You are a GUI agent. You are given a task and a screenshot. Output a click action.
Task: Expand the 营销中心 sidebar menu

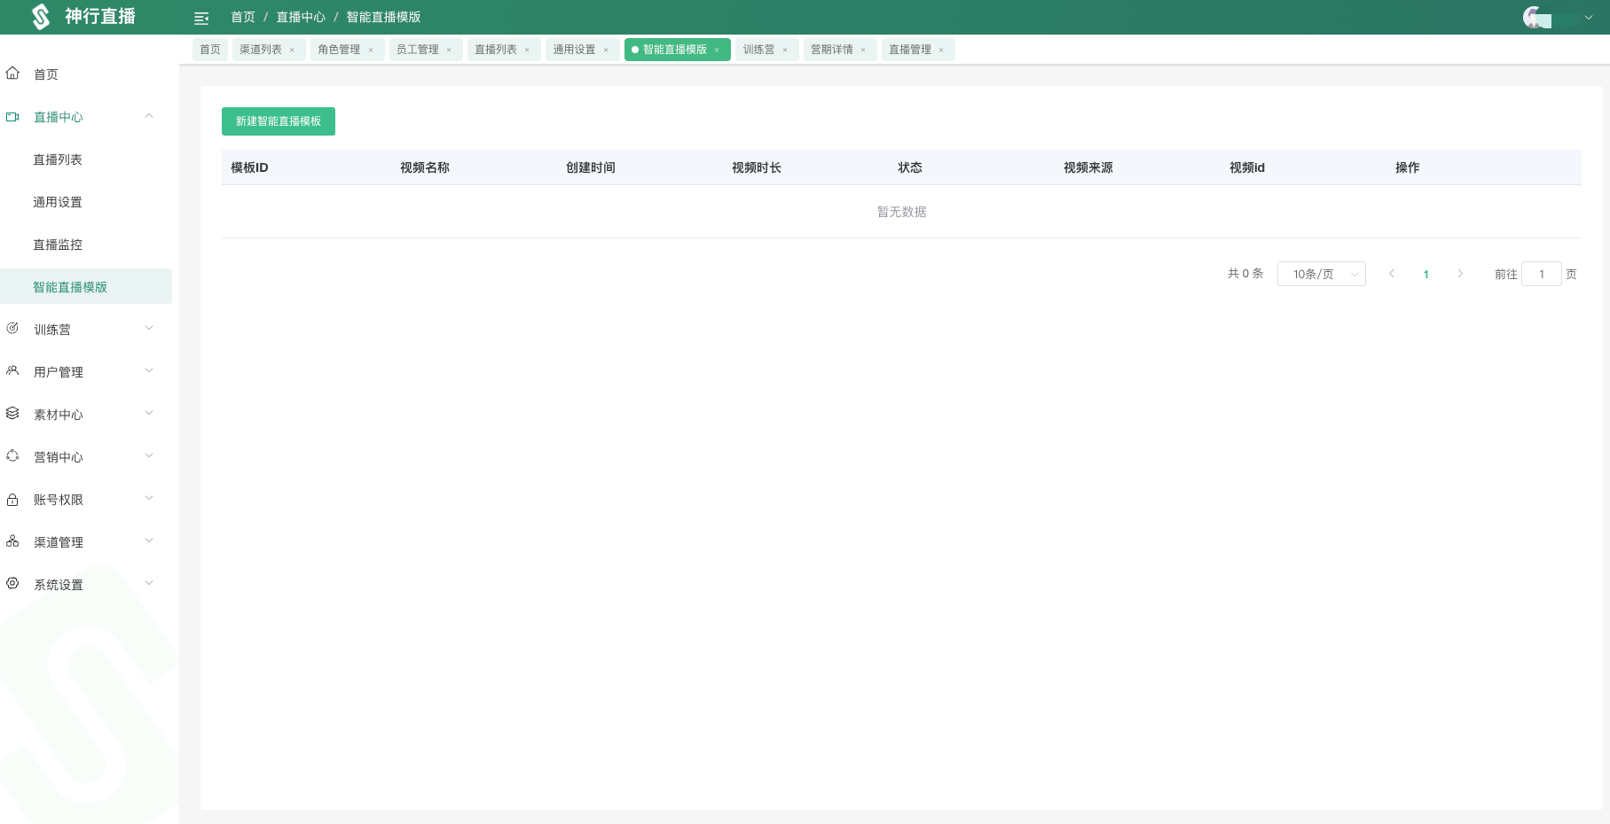pos(149,456)
